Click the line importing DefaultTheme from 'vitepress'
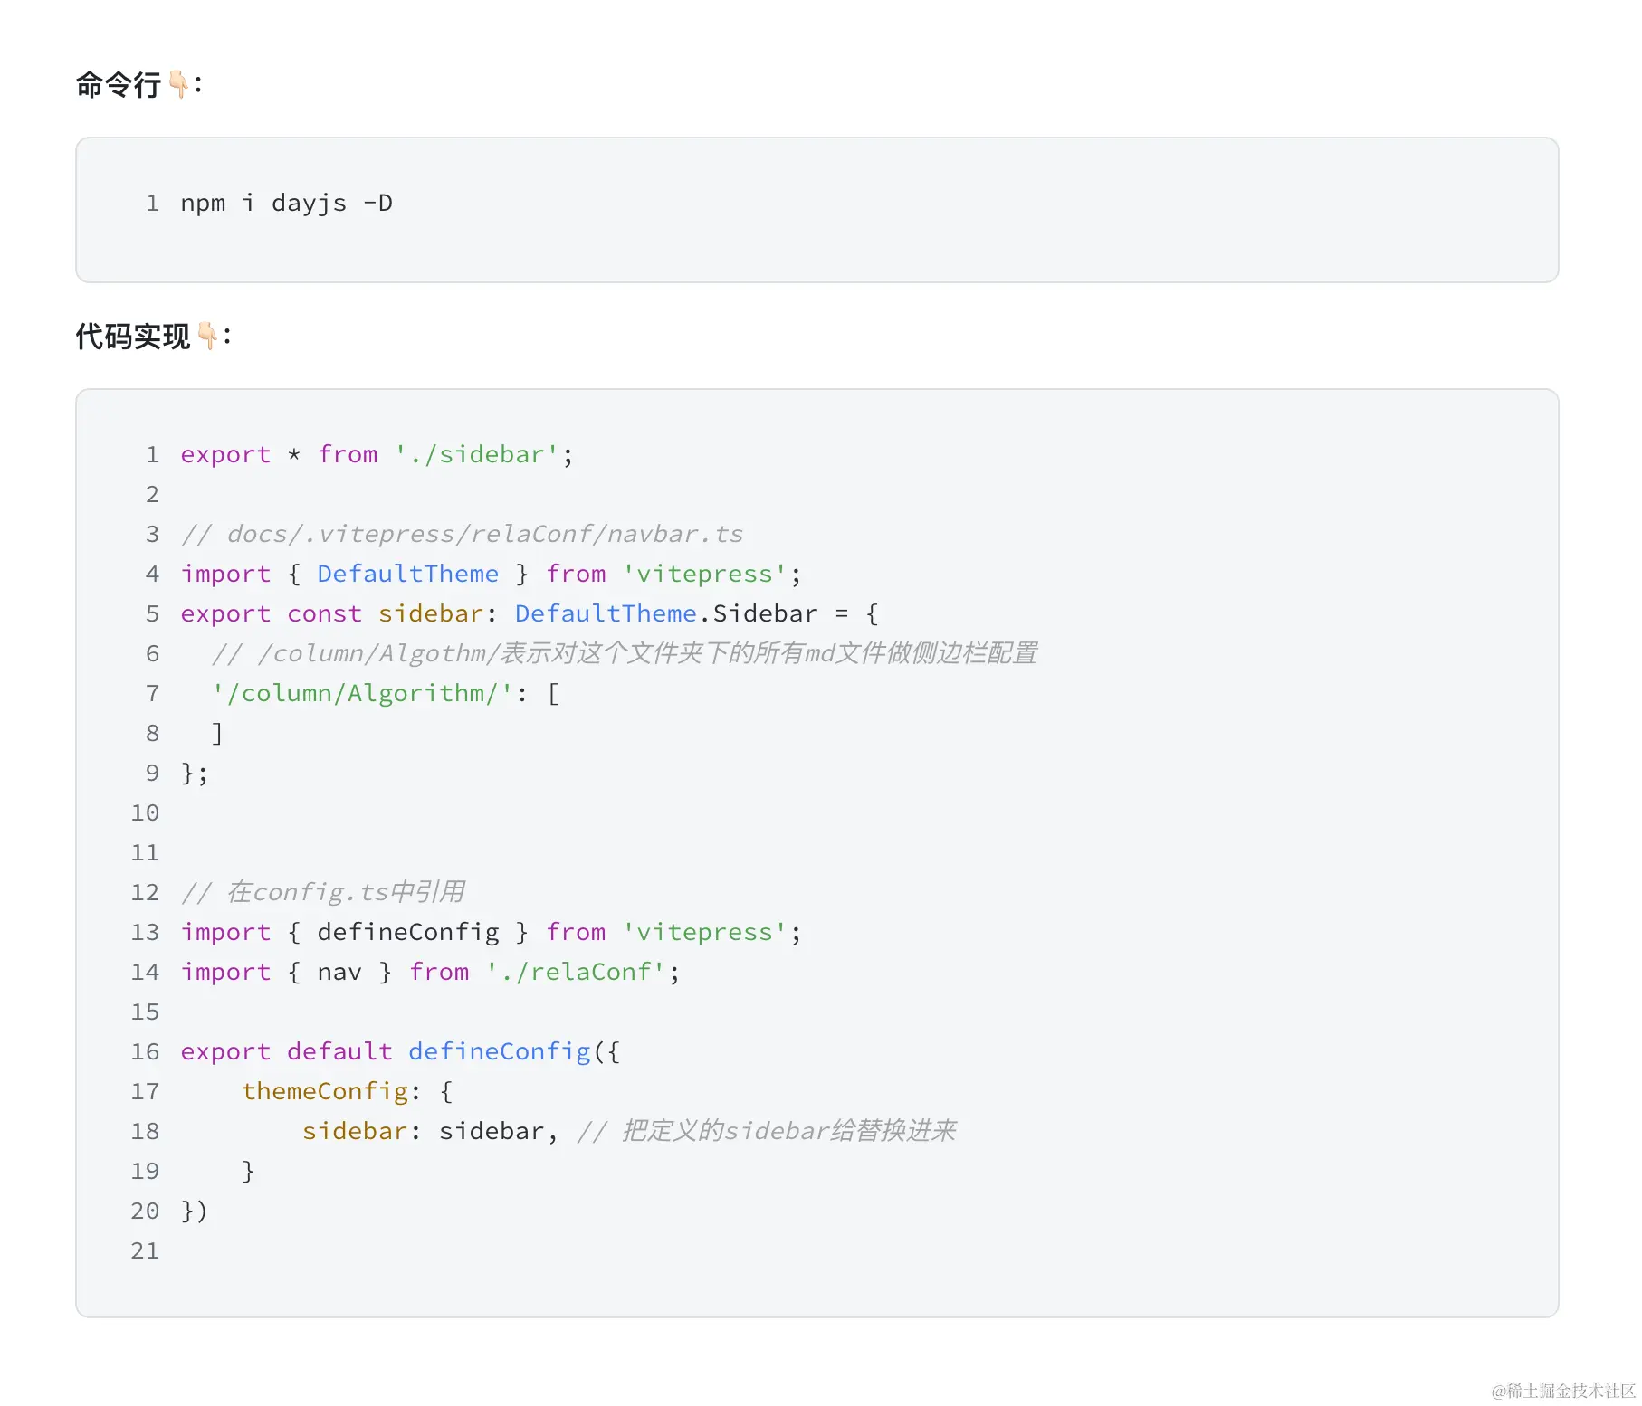This screenshot has height=1406, width=1642. [x=491, y=574]
